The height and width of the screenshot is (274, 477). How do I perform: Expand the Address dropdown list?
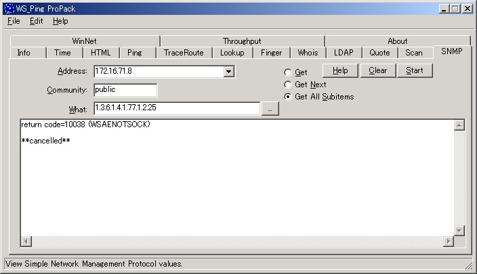229,72
